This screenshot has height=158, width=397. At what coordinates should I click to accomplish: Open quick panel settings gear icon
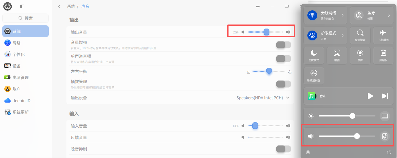[x=308, y=152]
